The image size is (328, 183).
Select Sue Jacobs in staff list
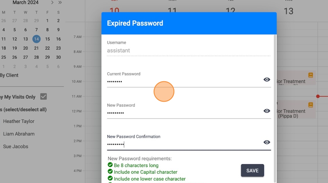tap(16, 146)
